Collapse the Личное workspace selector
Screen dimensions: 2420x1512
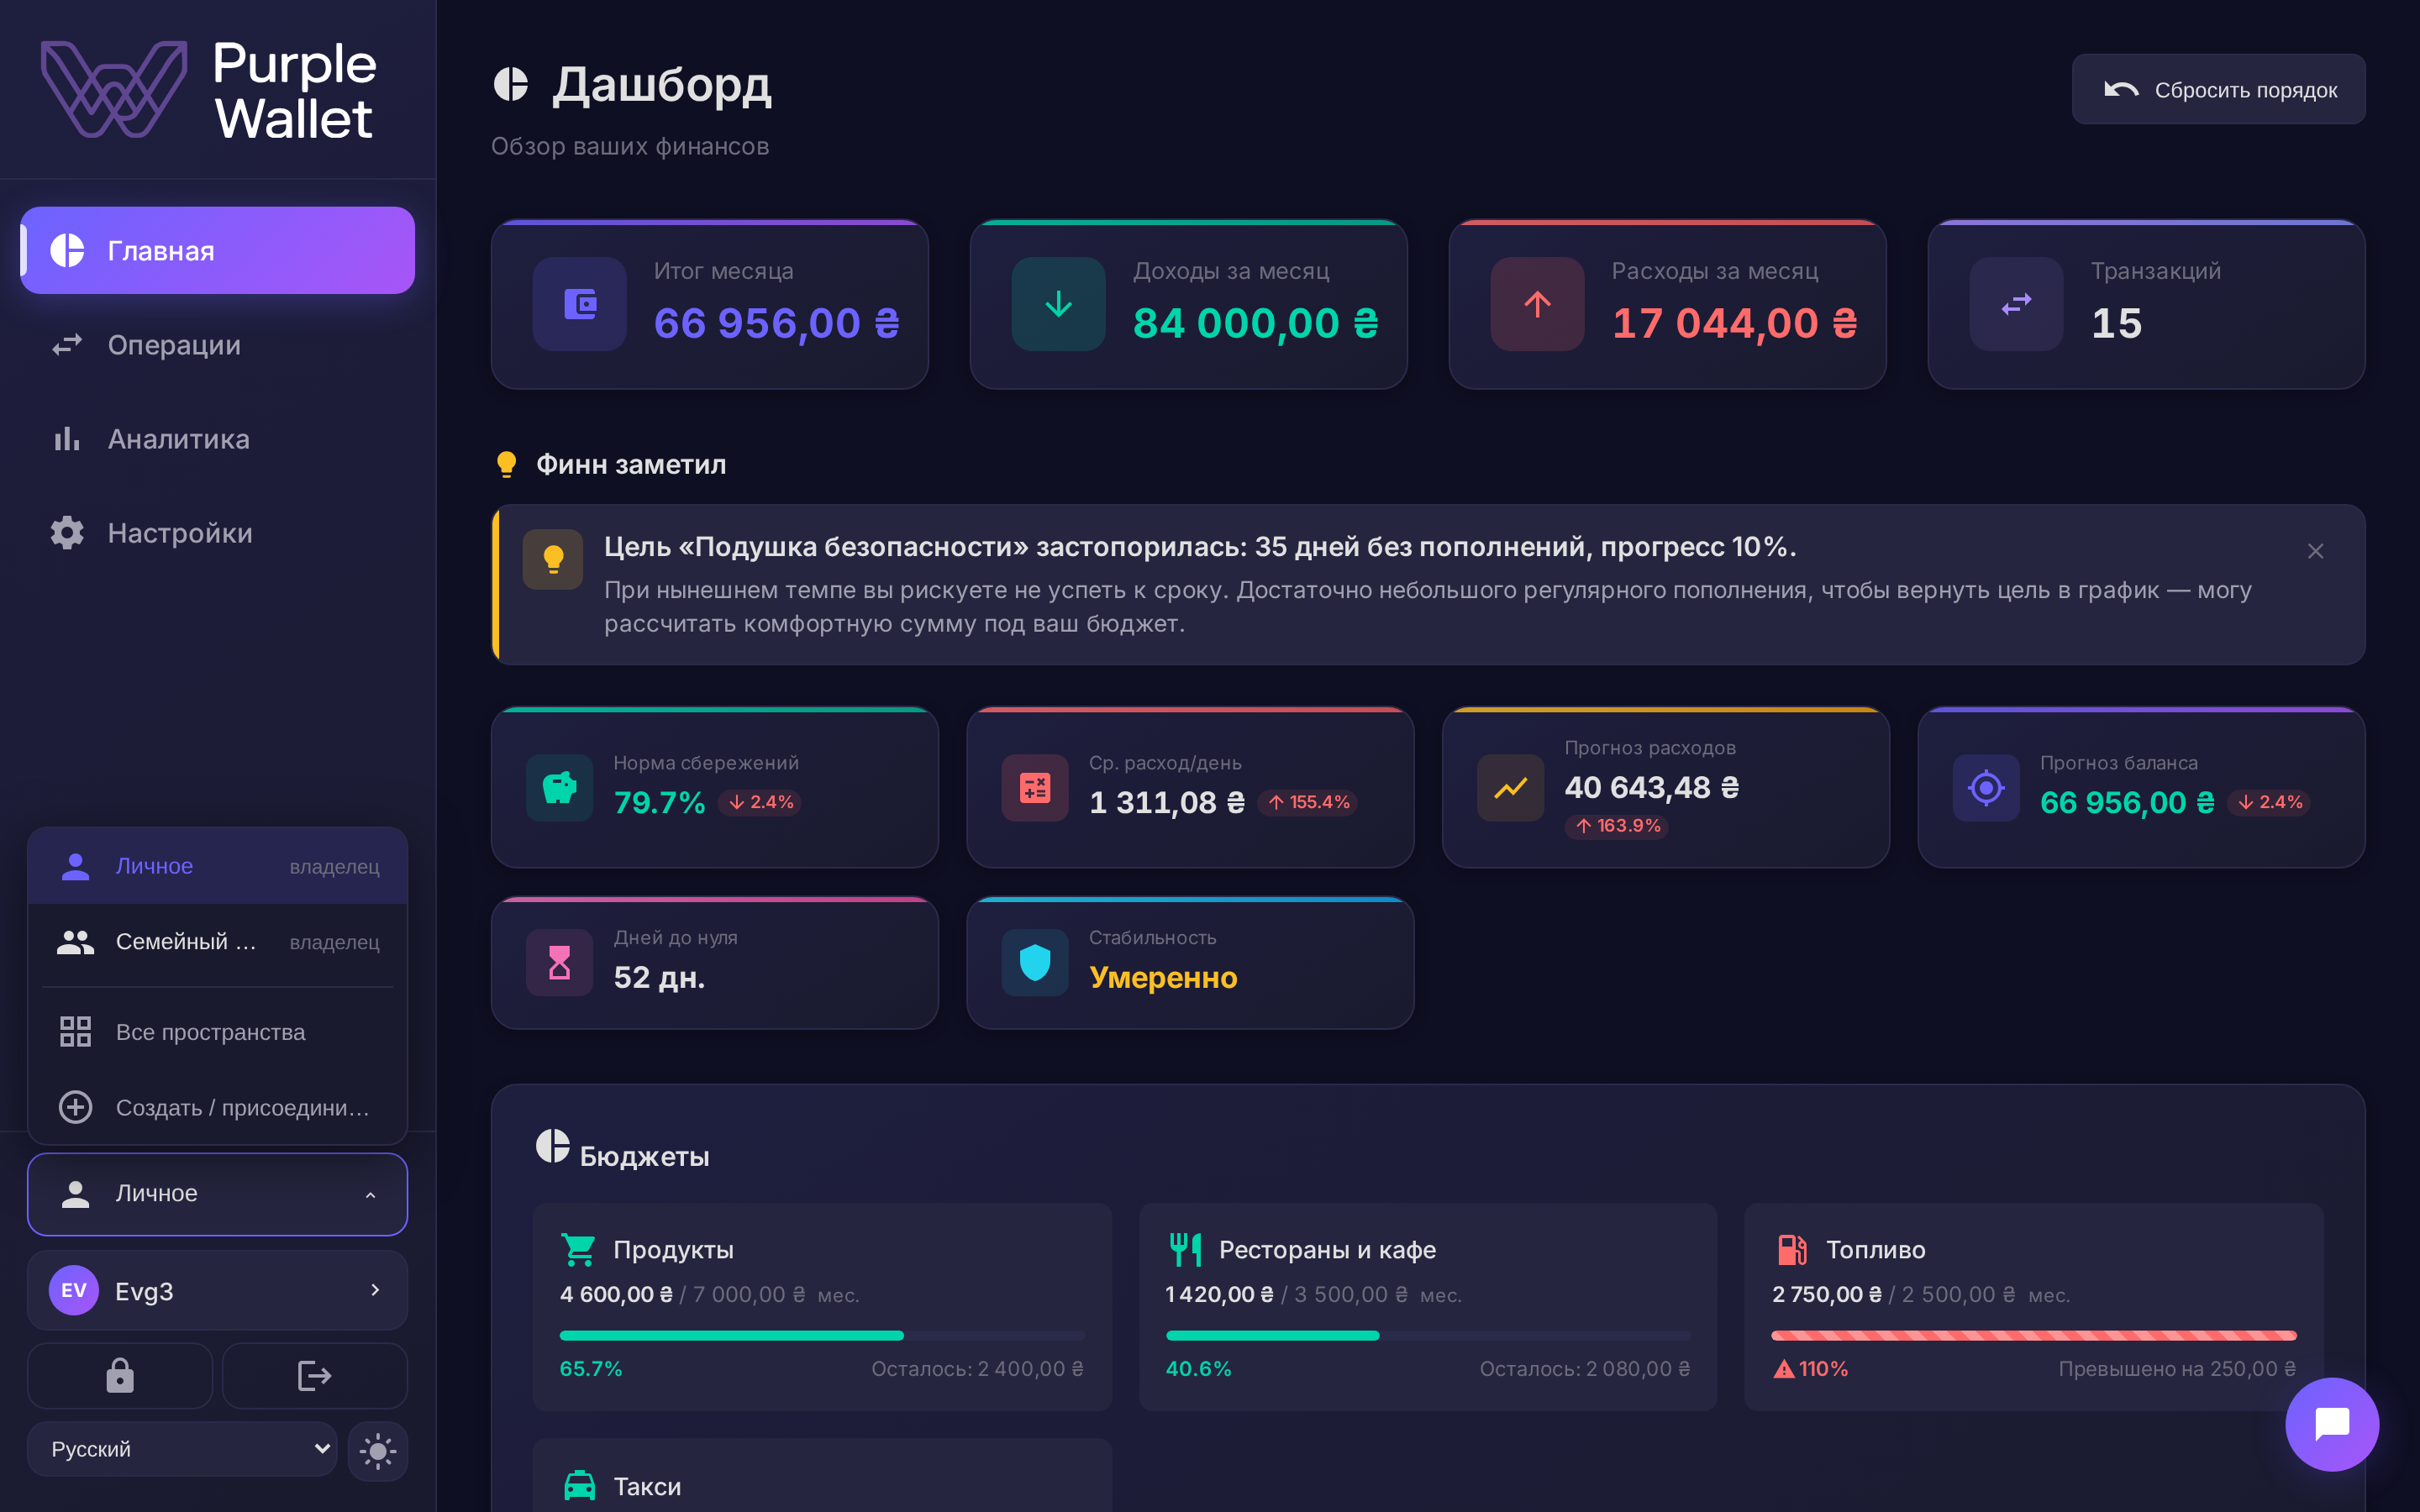pyautogui.click(x=218, y=1194)
